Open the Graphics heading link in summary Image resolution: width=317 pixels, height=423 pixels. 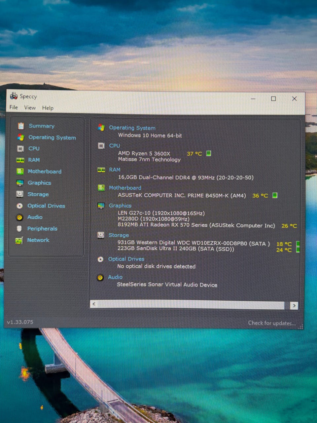coord(120,206)
